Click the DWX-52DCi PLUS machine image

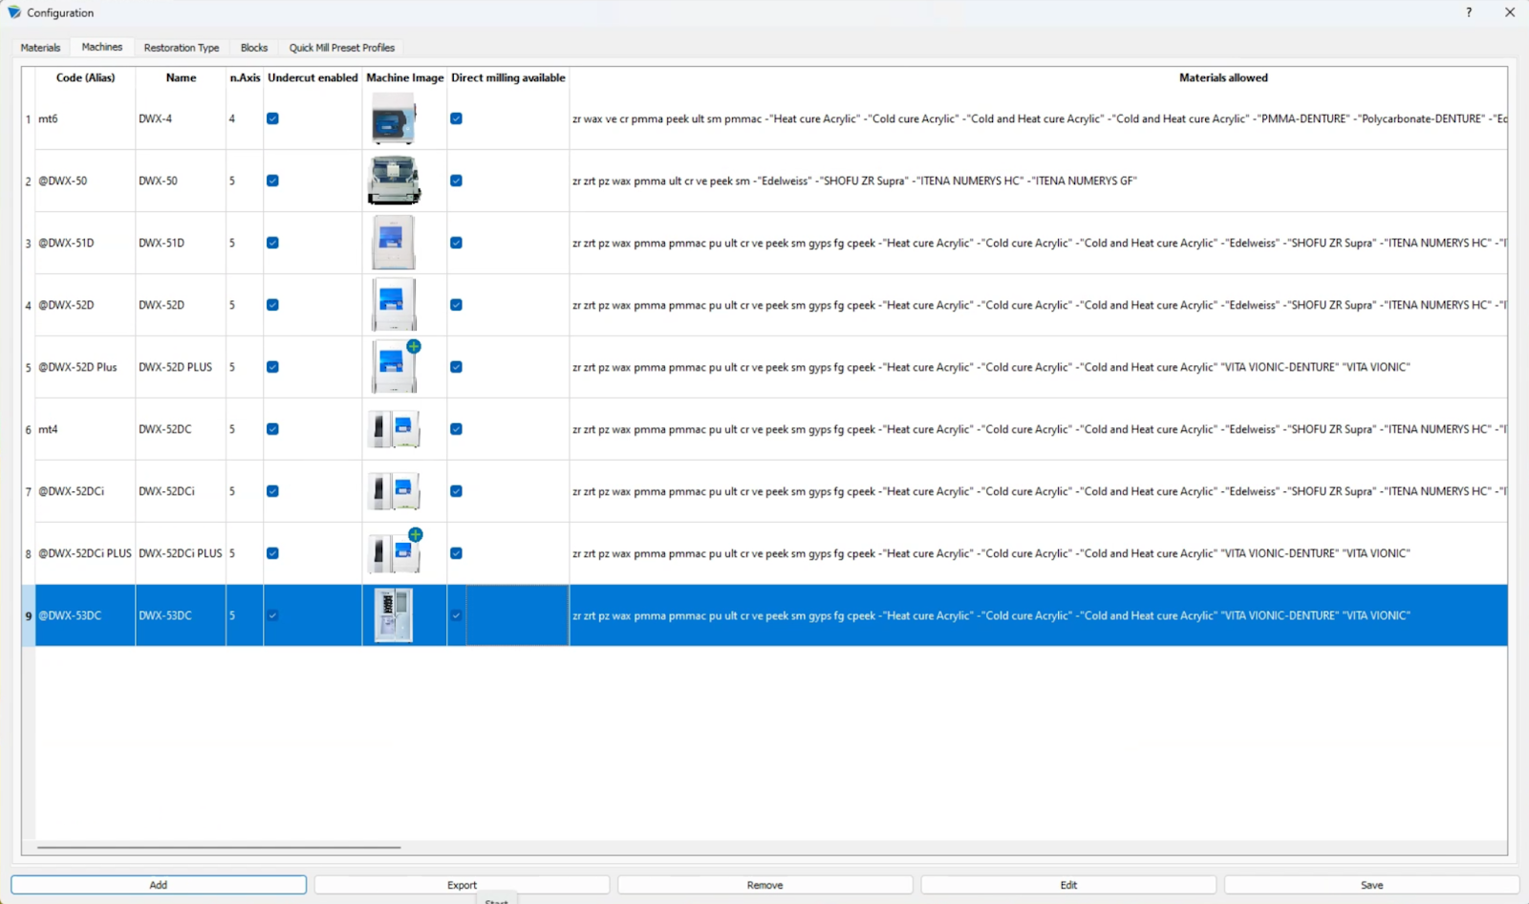coord(395,552)
